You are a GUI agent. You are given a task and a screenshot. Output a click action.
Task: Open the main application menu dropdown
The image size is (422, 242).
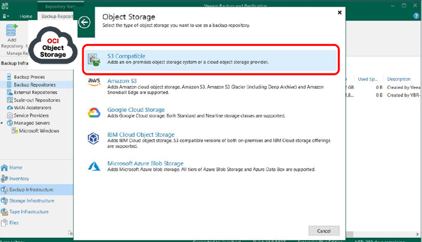(x=6, y=16)
